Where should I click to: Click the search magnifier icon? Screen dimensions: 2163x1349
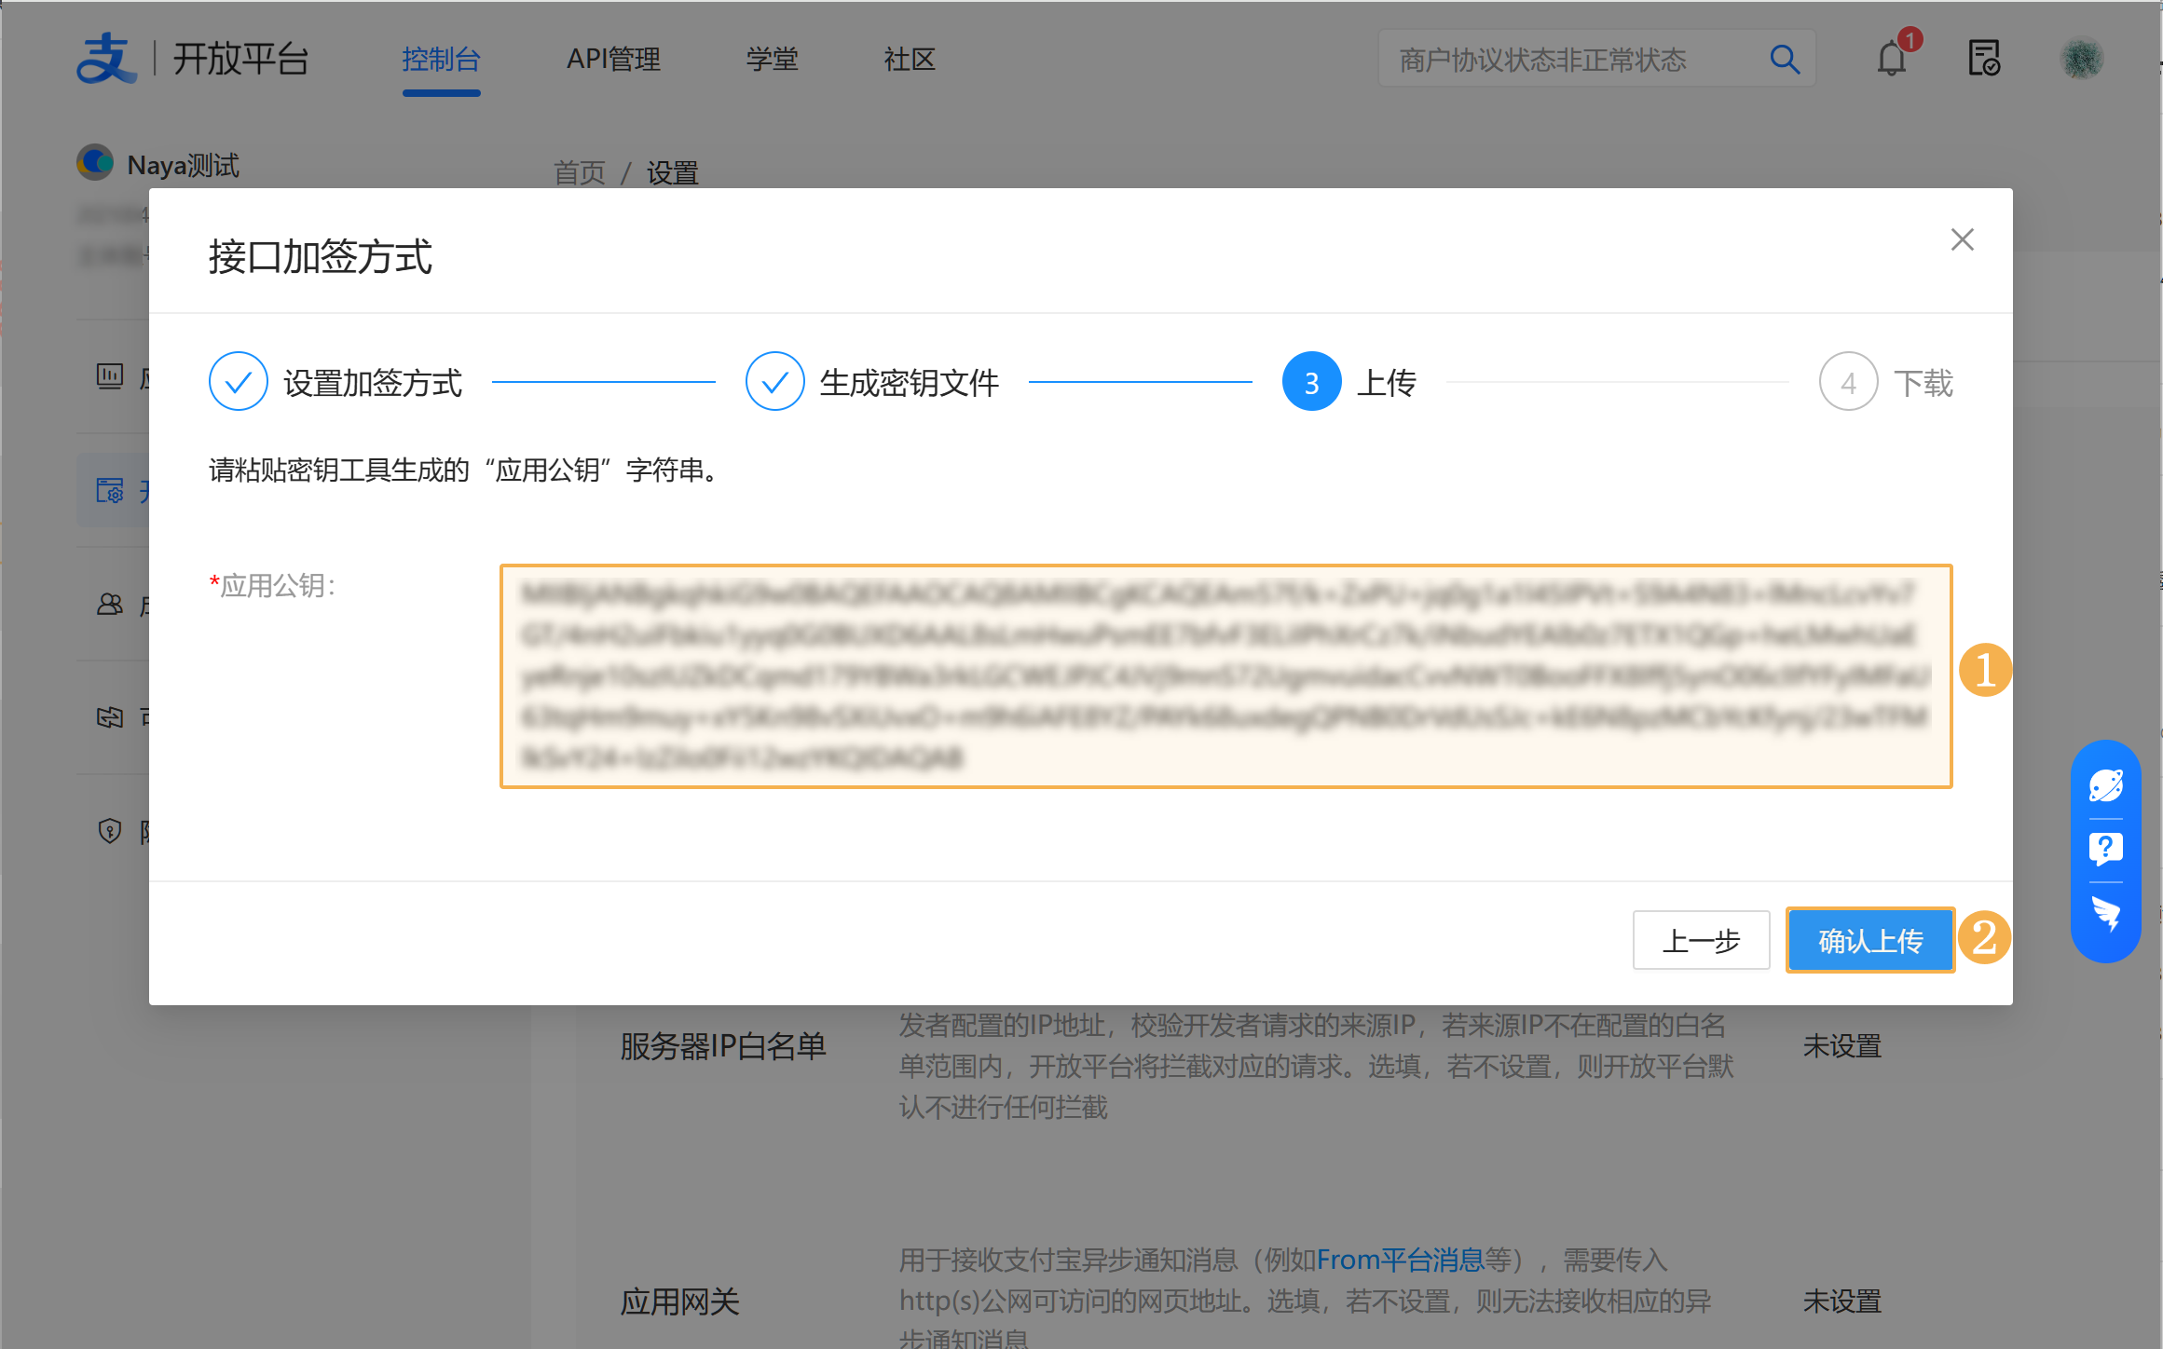click(x=1784, y=60)
